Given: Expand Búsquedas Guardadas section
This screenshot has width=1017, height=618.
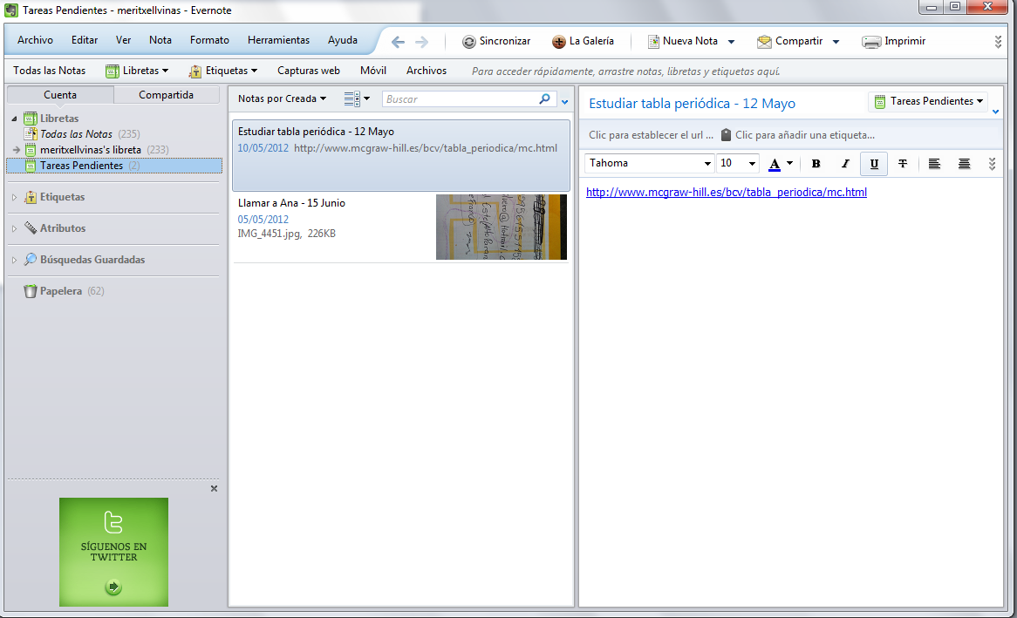Looking at the screenshot, I should click(14, 260).
